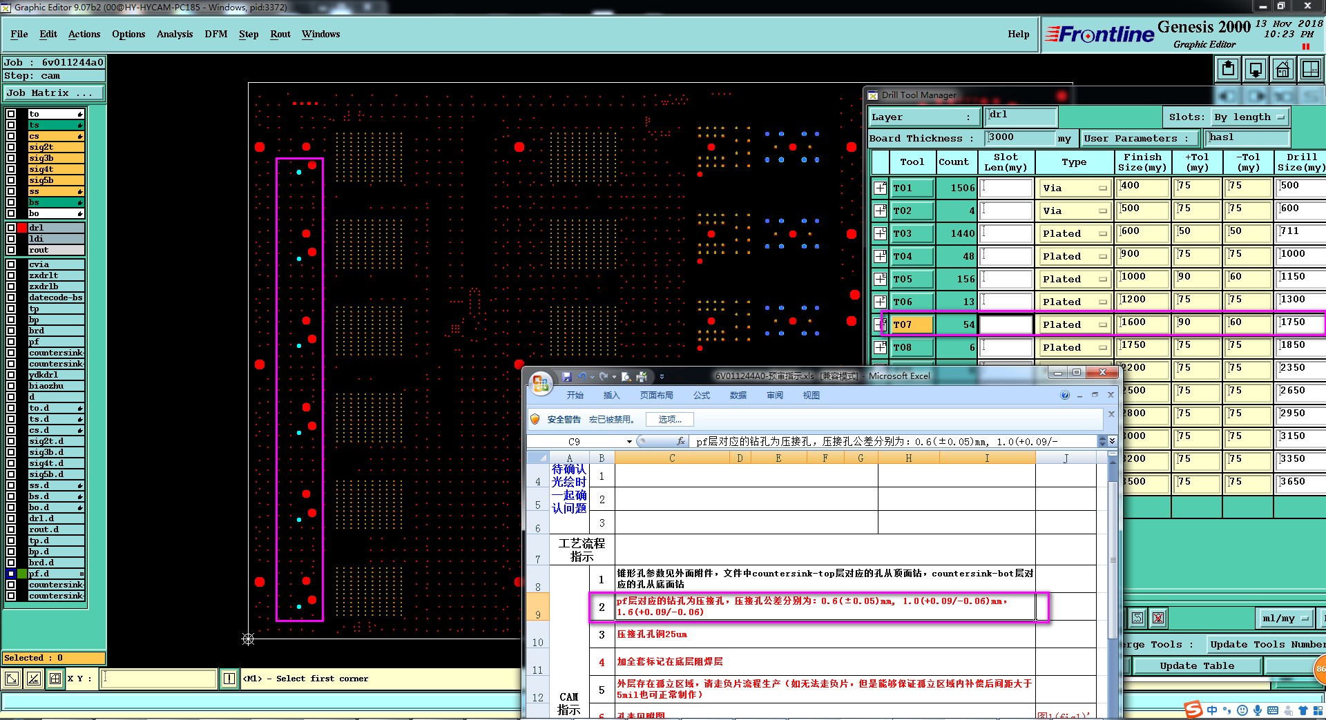The height and width of the screenshot is (720, 1326).
Task: Open the Analysis menu
Action: pyautogui.click(x=174, y=34)
